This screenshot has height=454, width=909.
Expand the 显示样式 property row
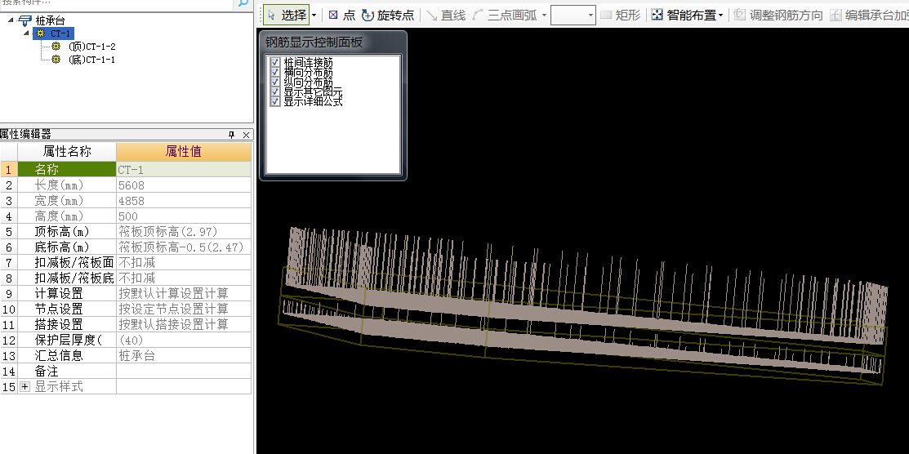(x=25, y=387)
